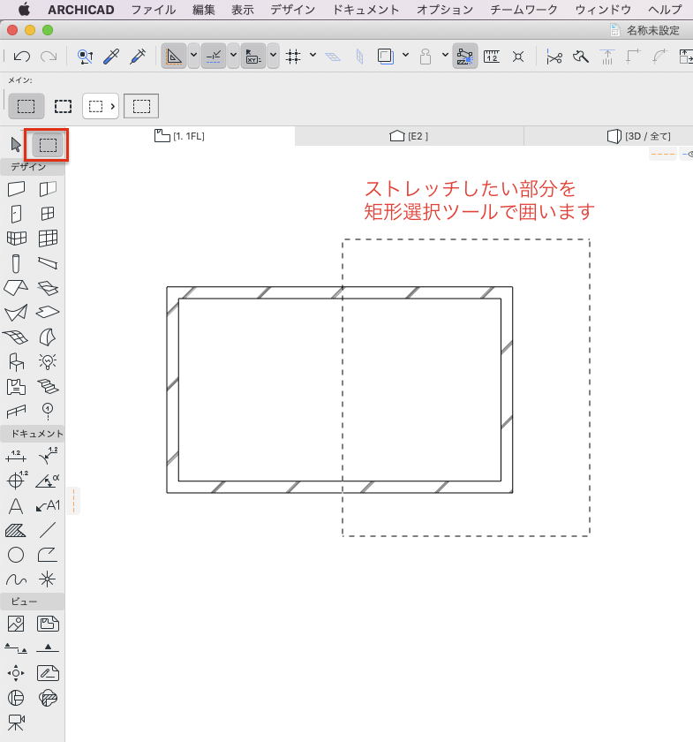Screen dimensions: 693x742
Task: Select the Slab tool
Action: 48,312
